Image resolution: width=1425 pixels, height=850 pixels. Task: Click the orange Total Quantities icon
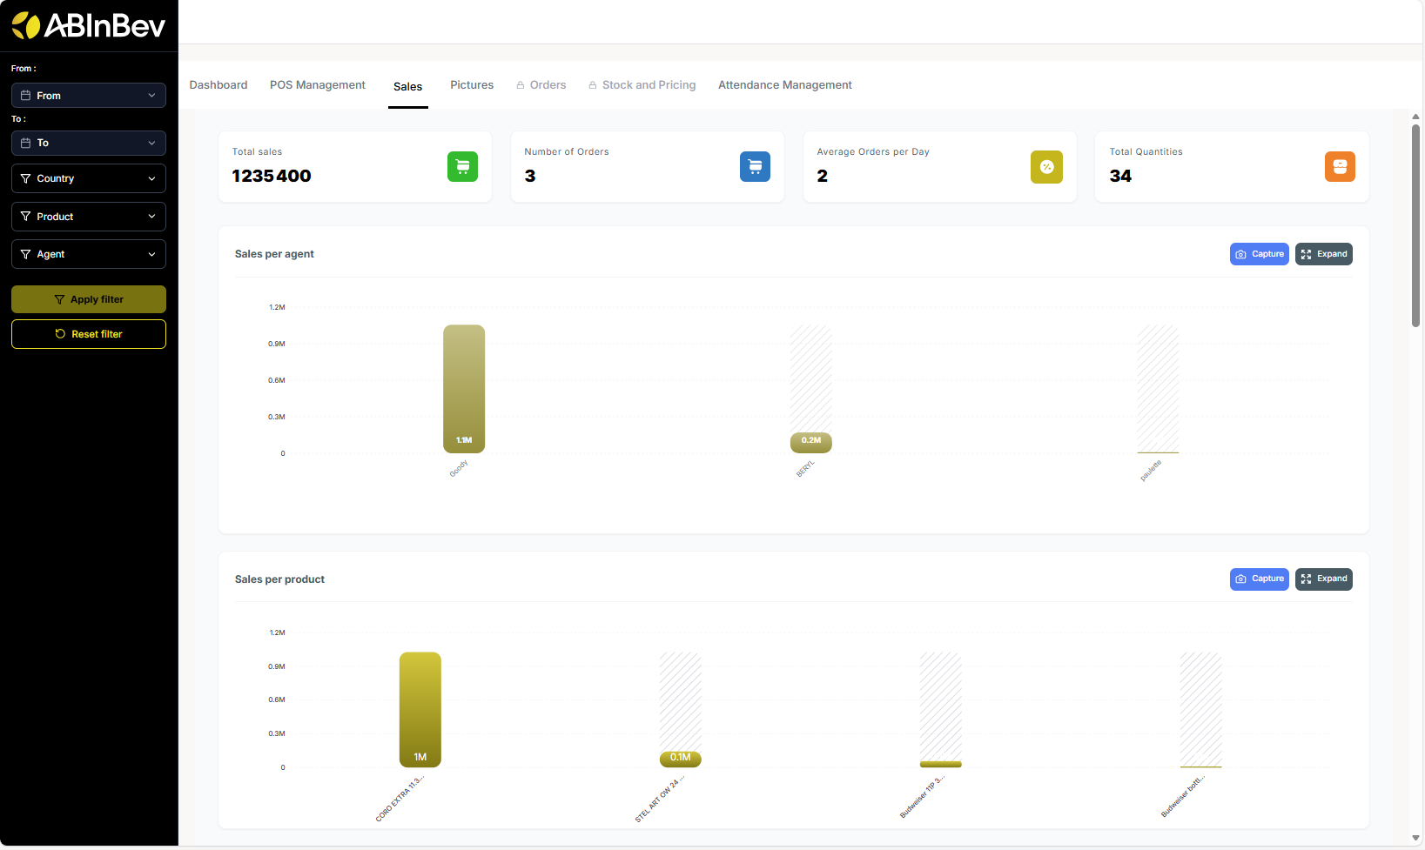click(x=1340, y=166)
